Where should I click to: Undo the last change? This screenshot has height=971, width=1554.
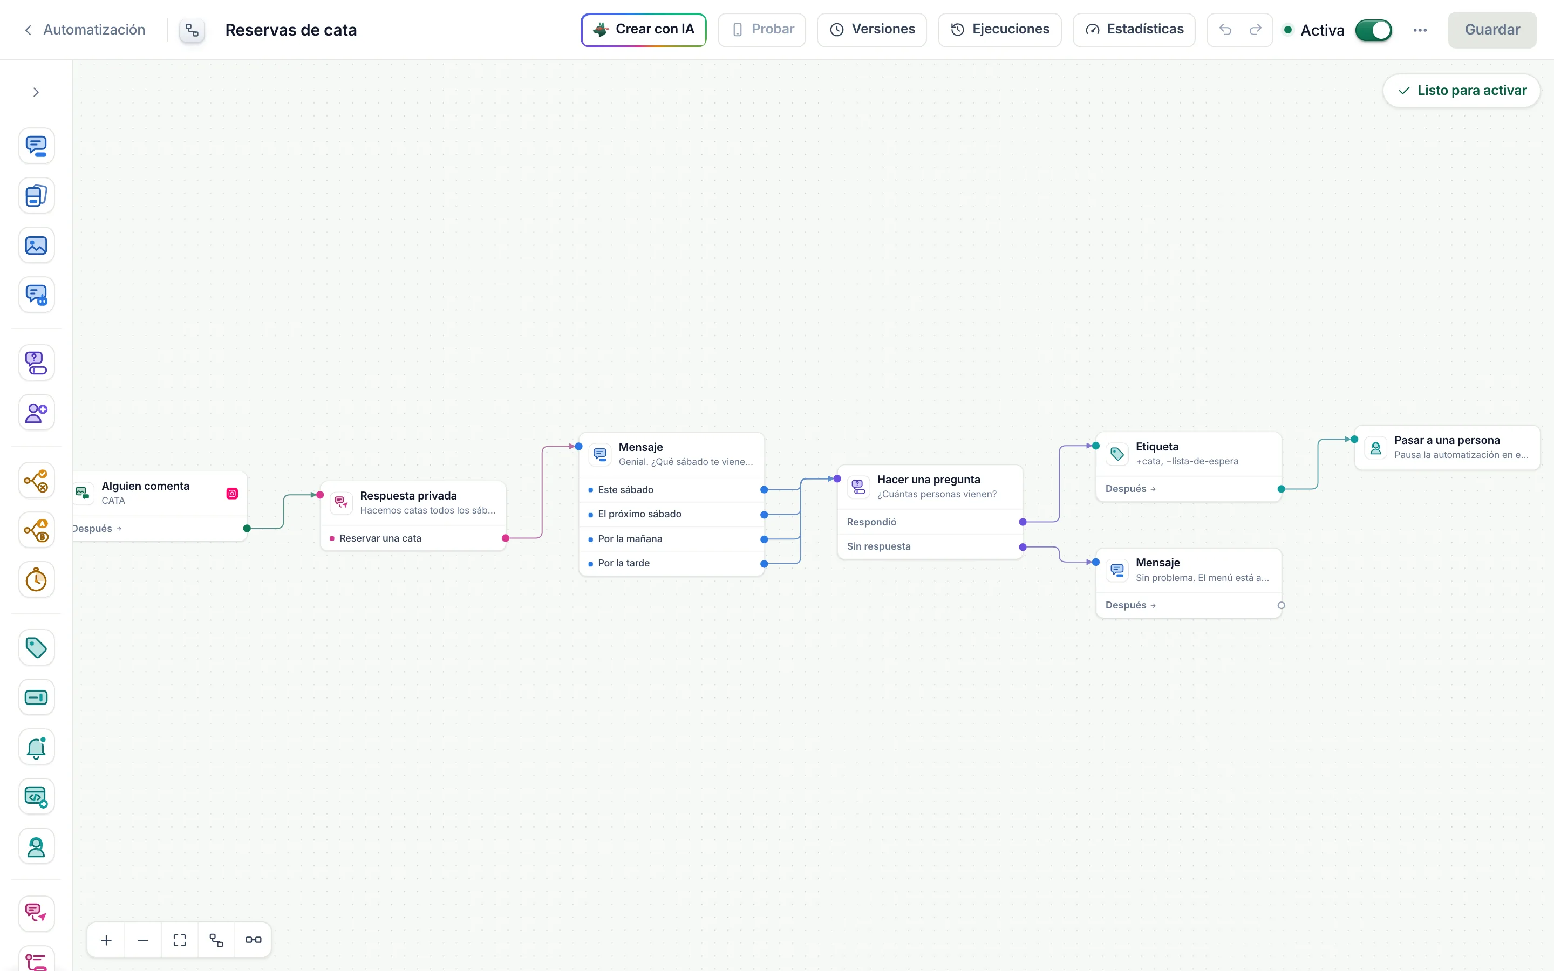[x=1225, y=30]
